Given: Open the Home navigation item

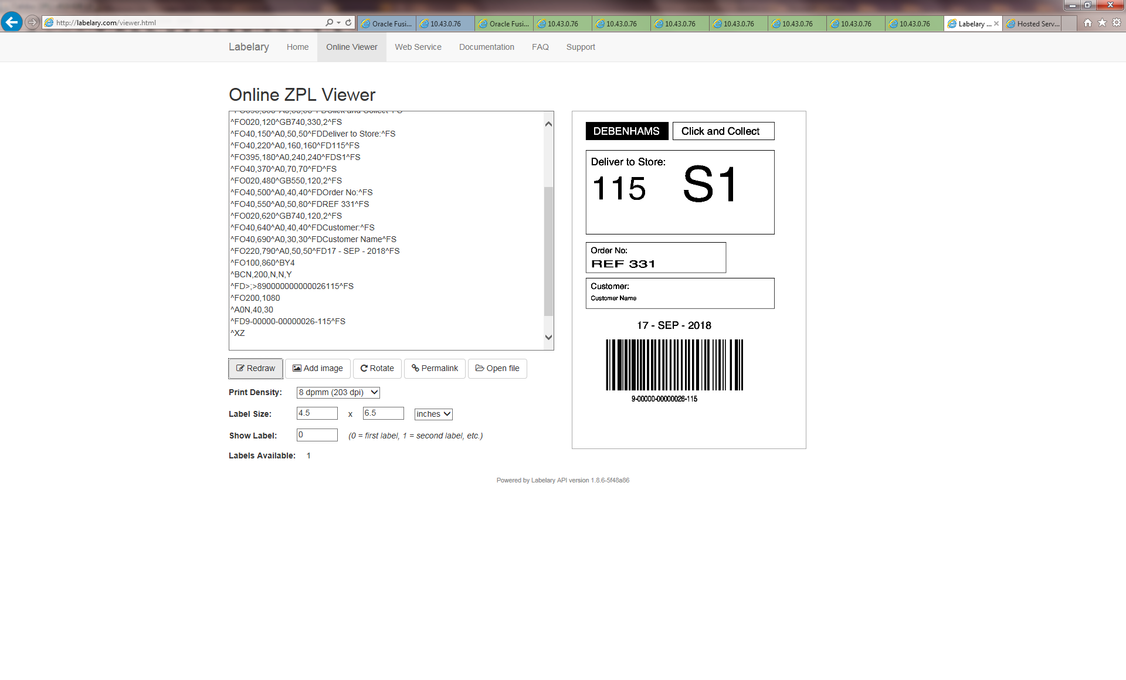Looking at the screenshot, I should coord(297,47).
